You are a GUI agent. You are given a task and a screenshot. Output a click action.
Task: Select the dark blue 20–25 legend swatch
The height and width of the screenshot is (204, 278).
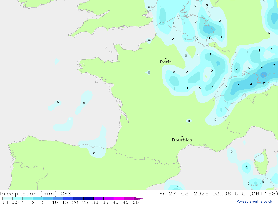tap(78, 198)
